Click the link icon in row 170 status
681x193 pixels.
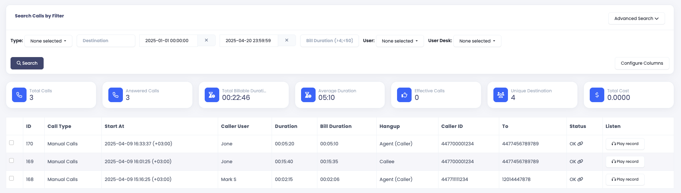580,144
